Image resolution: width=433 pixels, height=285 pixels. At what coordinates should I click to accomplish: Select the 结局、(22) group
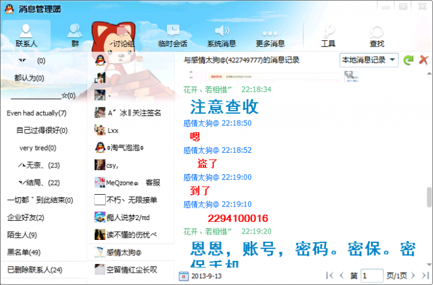pos(39,182)
